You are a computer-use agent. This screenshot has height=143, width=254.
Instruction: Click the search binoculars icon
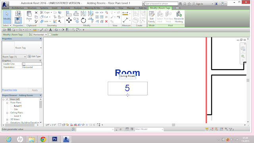click(x=180, y=4)
